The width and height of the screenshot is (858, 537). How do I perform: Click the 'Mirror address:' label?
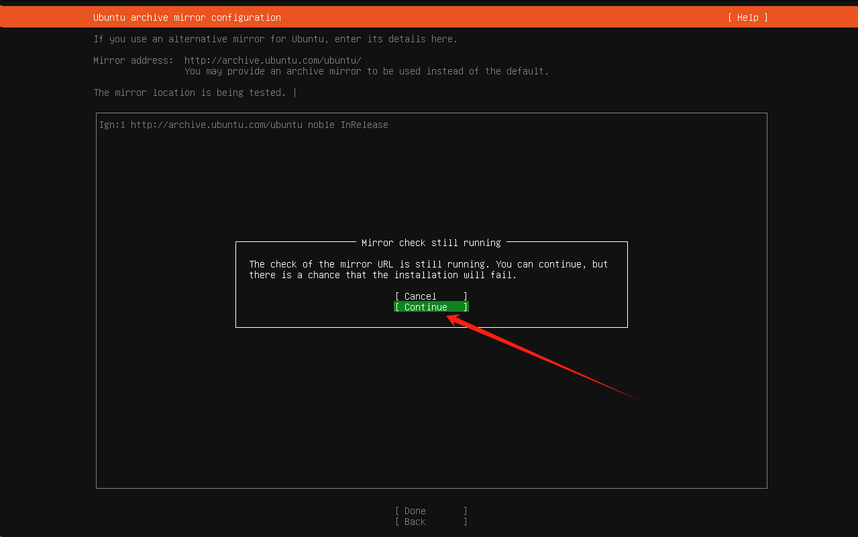pyautogui.click(x=133, y=60)
